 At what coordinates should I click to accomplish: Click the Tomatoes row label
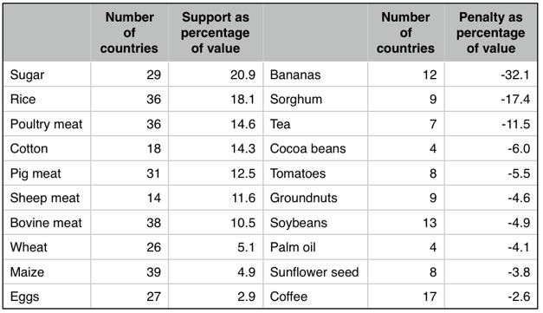click(x=298, y=173)
